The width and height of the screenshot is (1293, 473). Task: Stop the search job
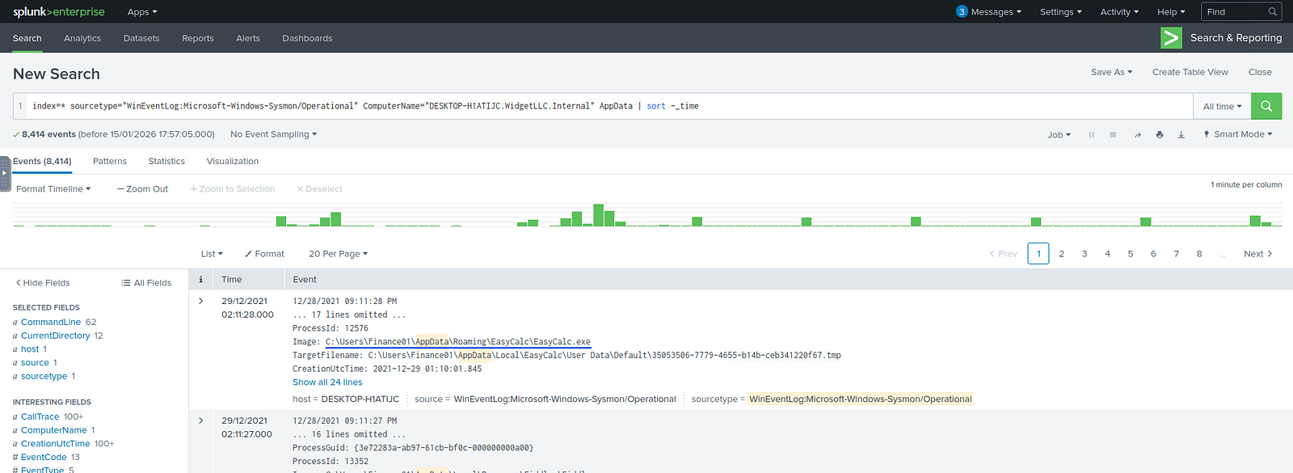tap(1113, 135)
